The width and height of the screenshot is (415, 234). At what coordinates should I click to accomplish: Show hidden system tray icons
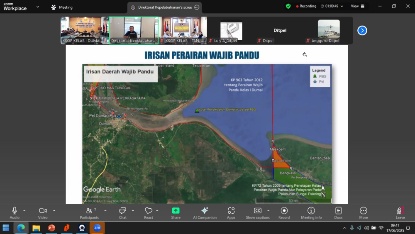pyautogui.click(x=344, y=228)
